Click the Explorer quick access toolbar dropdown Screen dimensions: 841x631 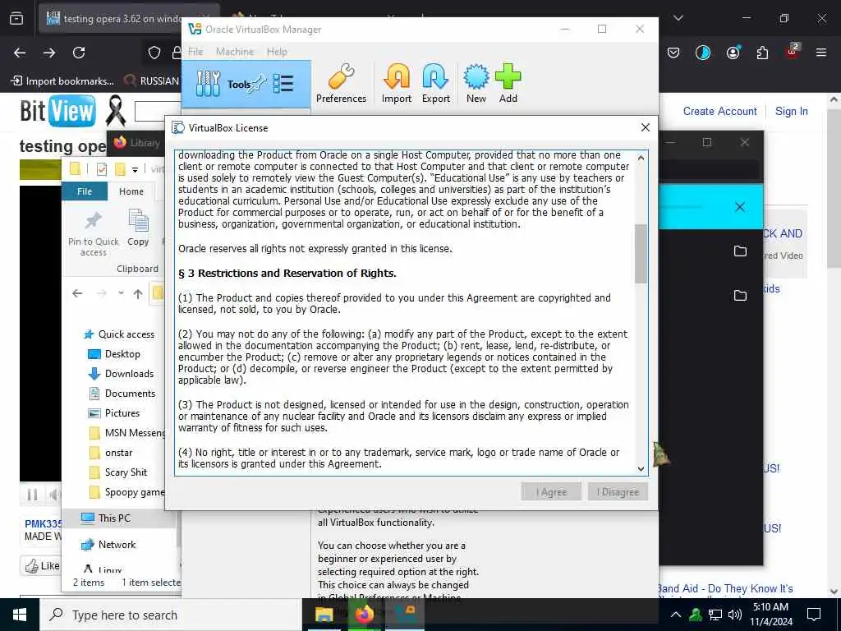point(136,169)
